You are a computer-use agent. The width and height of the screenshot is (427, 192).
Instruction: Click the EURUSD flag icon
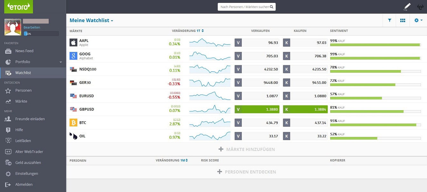(73, 96)
